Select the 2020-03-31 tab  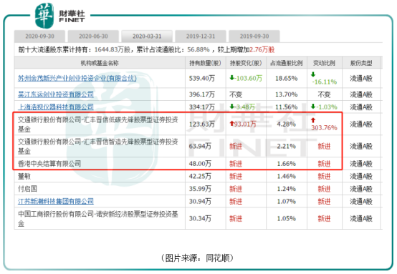pos(147,36)
